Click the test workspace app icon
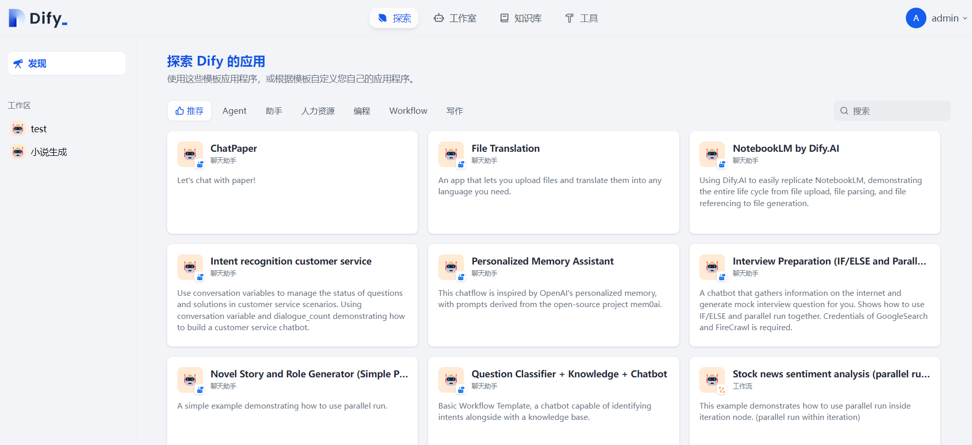The width and height of the screenshot is (972, 445). [x=18, y=129]
